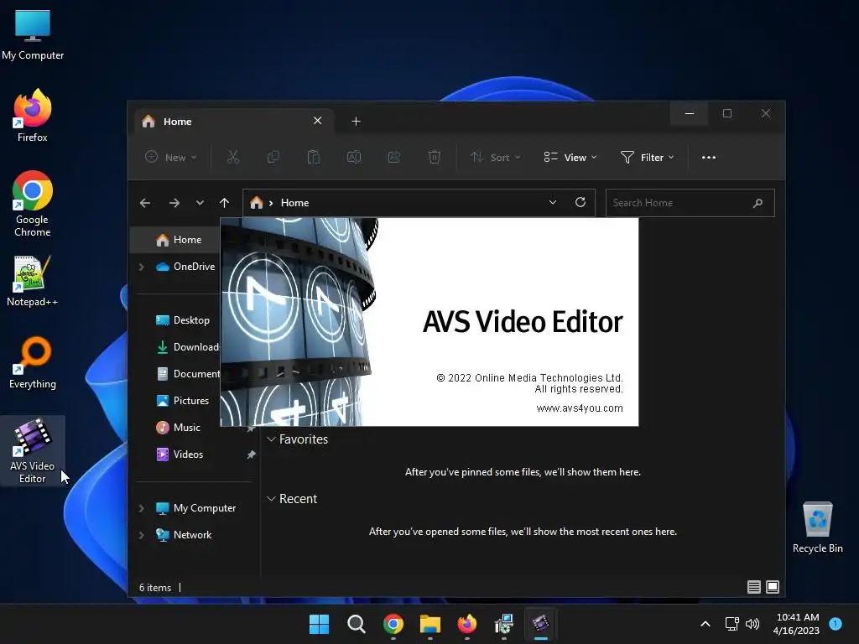Viewport: 859px width, 644px height.
Task: Switch to details view icon in status bar
Action: 754,587
